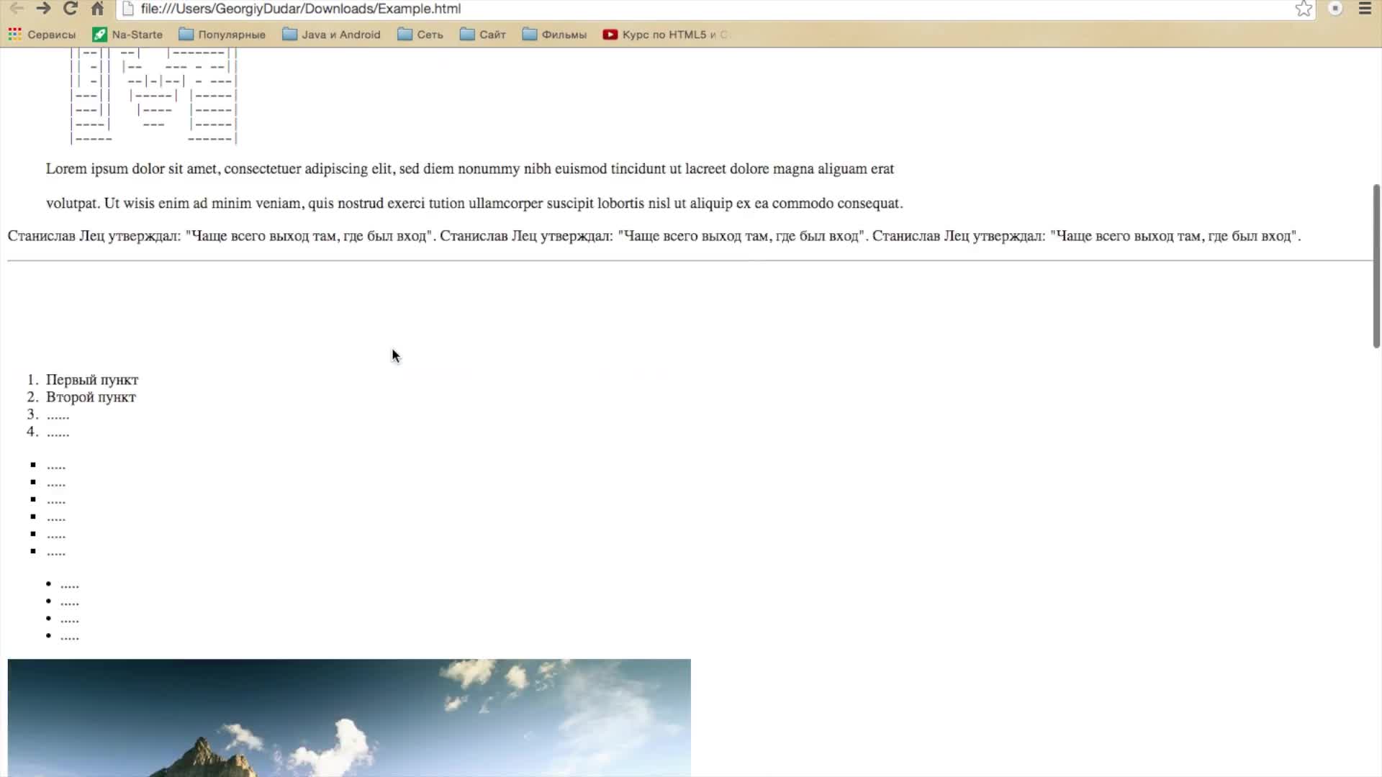1382x777 pixels.
Task: Open the Сервисы apps shortcut
Action: 42,35
